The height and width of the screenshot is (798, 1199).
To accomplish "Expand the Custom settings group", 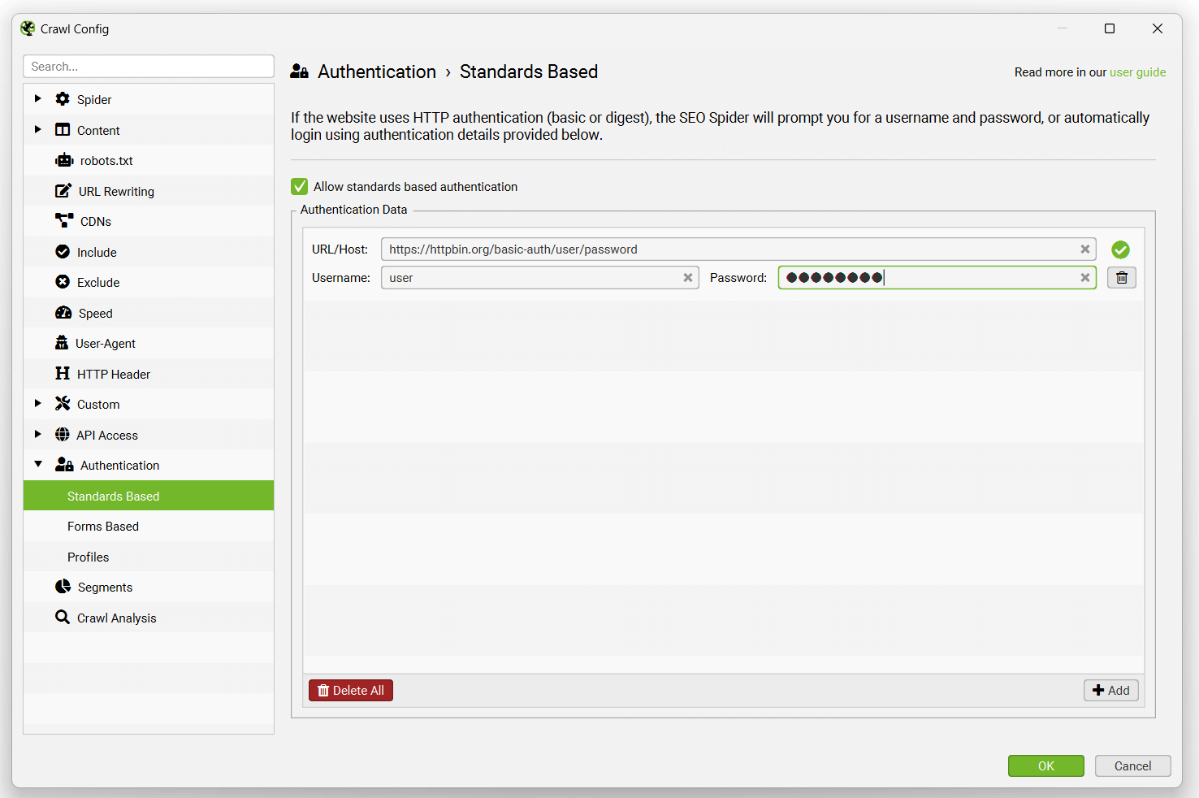I will (x=37, y=403).
